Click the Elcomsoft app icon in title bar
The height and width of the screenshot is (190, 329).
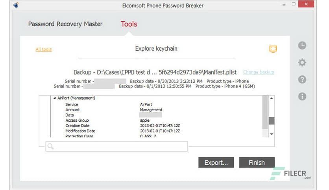pos(16,5)
